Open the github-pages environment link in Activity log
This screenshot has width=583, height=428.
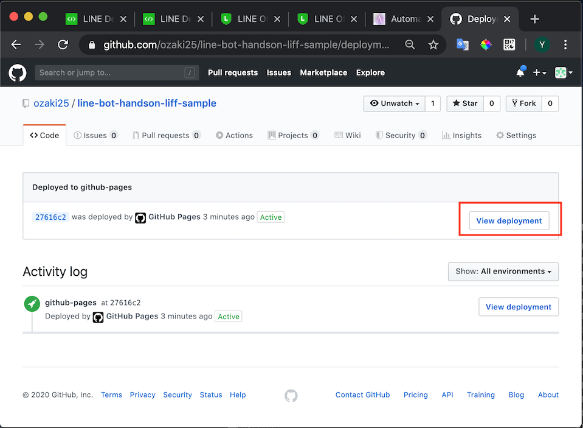pos(71,303)
